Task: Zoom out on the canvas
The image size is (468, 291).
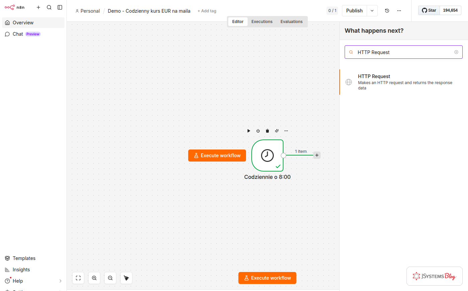Action: (x=110, y=278)
